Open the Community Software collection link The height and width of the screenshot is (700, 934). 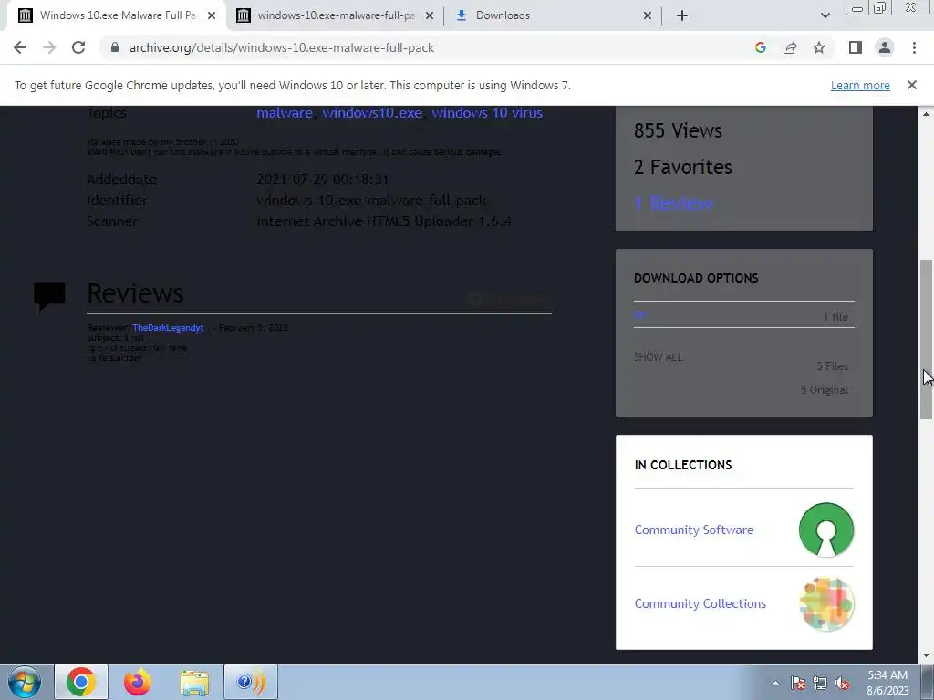coord(694,530)
